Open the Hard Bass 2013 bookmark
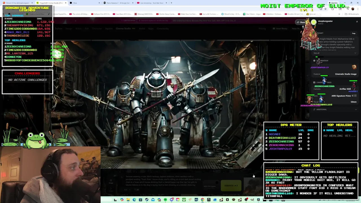This screenshot has height=203, width=361. (x=122, y=14)
